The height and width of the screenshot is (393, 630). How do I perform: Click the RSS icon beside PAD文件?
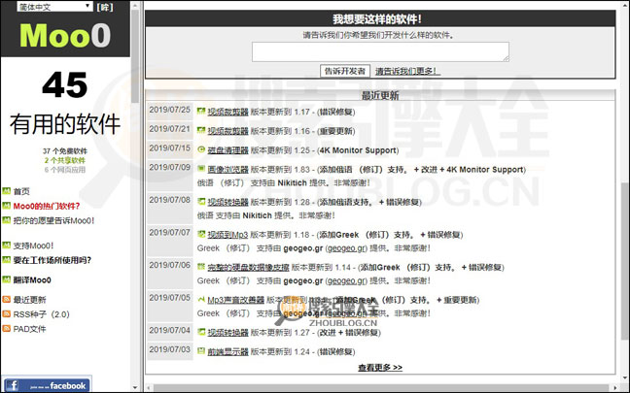point(7,328)
